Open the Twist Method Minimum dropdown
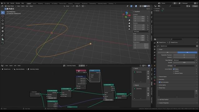 [184, 60]
